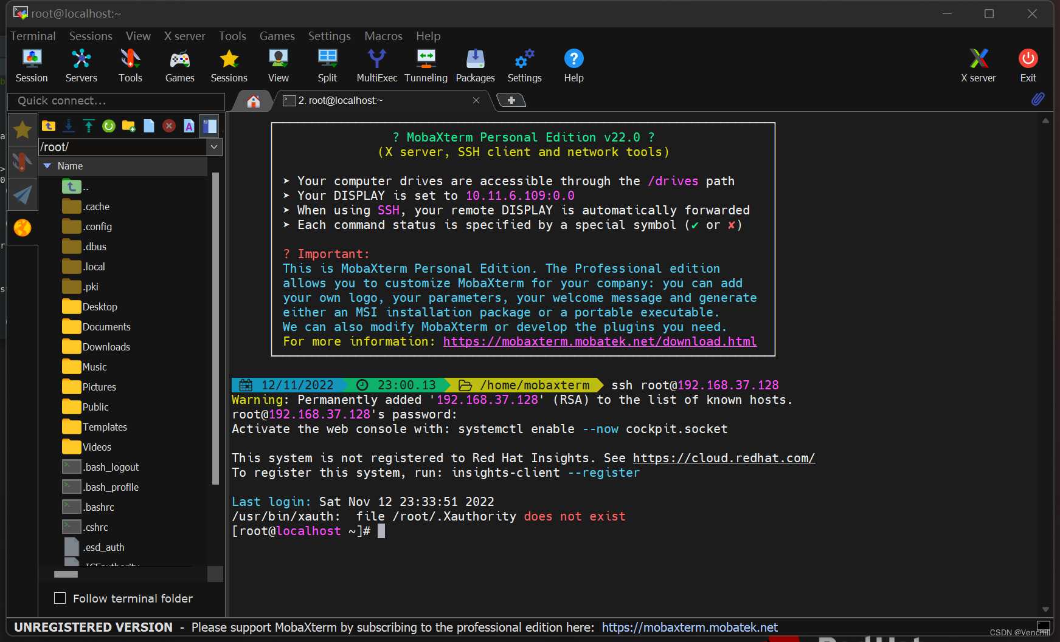Open the SFTP globe sidebar tab
The height and width of the screenshot is (642, 1060).
(x=23, y=228)
